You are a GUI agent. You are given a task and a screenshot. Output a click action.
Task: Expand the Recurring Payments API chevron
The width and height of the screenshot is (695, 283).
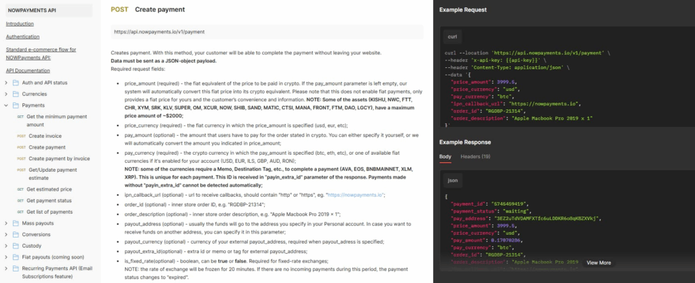6,268
